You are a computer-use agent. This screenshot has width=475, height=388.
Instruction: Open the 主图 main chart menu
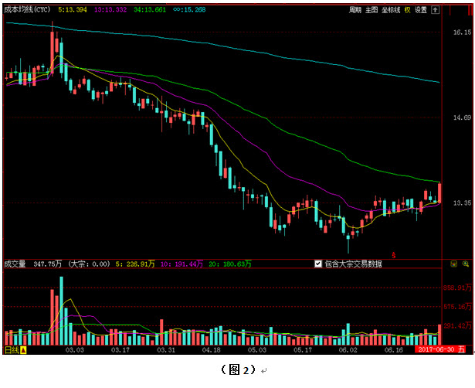pyautogui.click(x=372, y=11)
